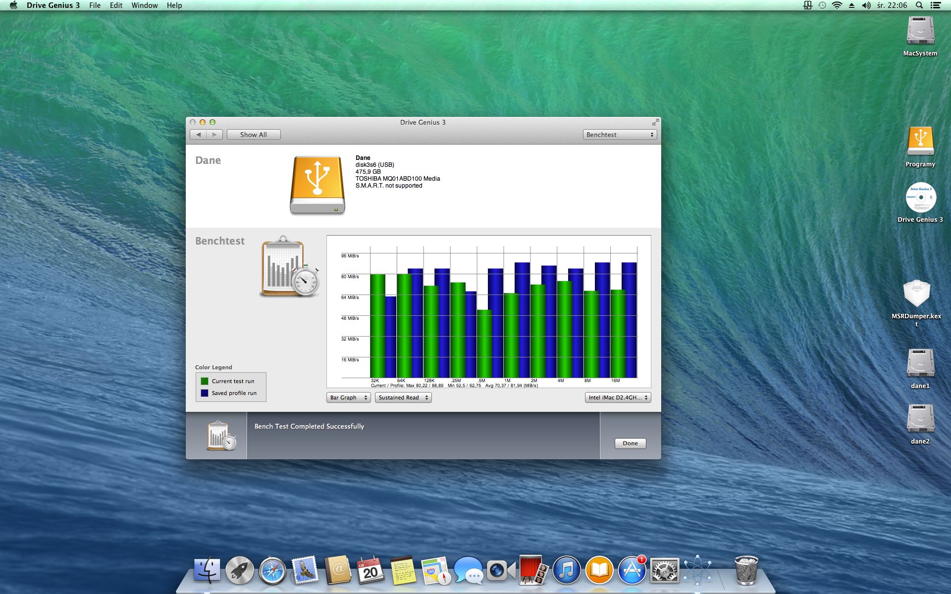The height and width of the screenshot is (594, 951).
Task: Click the 'Bench Test Completed Successfully' message
Action: point(309,426)
